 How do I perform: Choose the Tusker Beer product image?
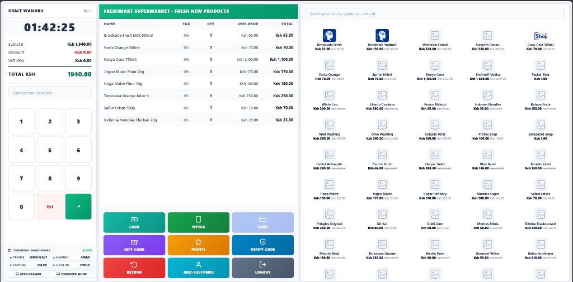(541, 65)
